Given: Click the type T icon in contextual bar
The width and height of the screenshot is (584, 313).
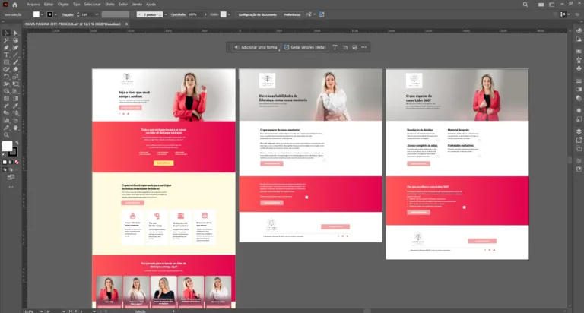Looking at the screenshot, I should click(x=335, y=47).
